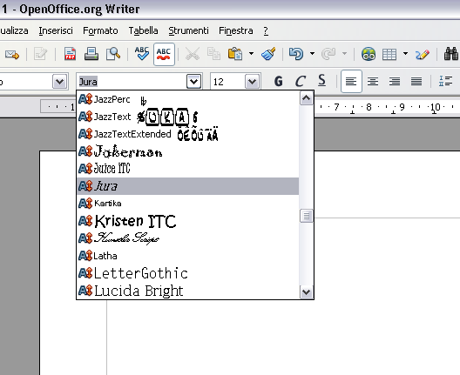Image resolution: width=460 pixels, height=375 pixels.
Task: Open the Formato menu
Action: [x=100, y=30]
